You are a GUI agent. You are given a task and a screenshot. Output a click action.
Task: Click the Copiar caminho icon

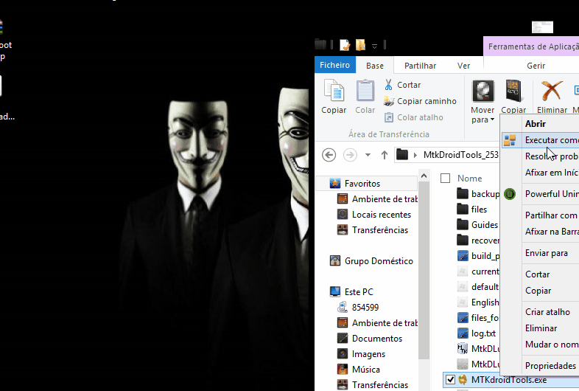pos(388,101)
